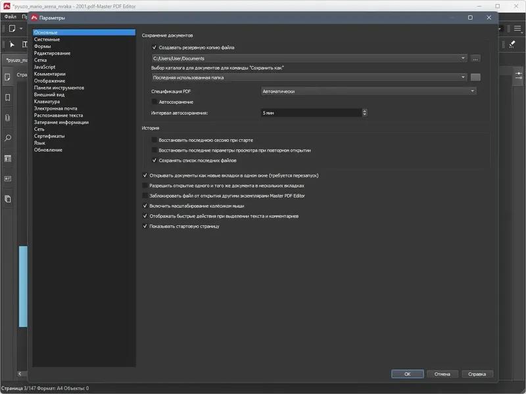This screenshot has height=394, width=526.
Task: Uncheck Создавать резервную копию файла
Action: [x=155, y=47]
